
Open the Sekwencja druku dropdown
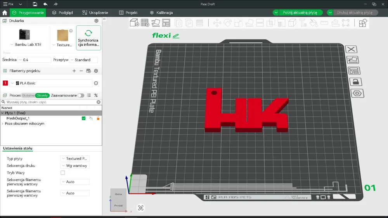75,166
